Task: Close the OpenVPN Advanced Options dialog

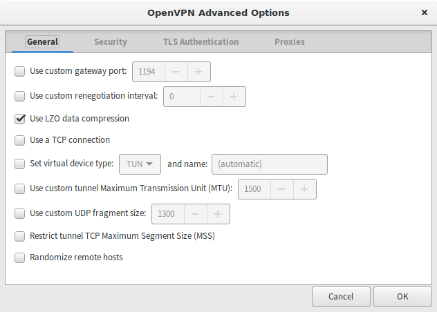Action: point(425,12)
